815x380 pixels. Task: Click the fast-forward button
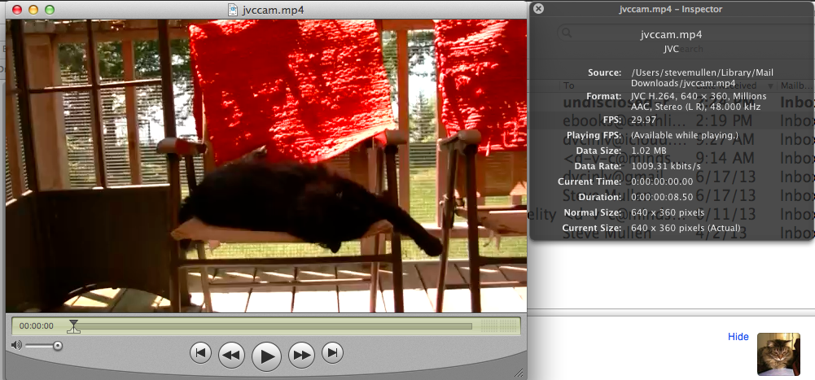coord(301,355)
